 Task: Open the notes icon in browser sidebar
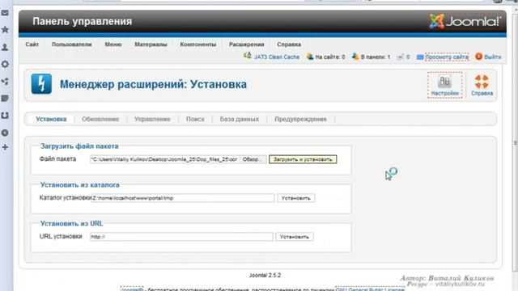tap(5, 99)
